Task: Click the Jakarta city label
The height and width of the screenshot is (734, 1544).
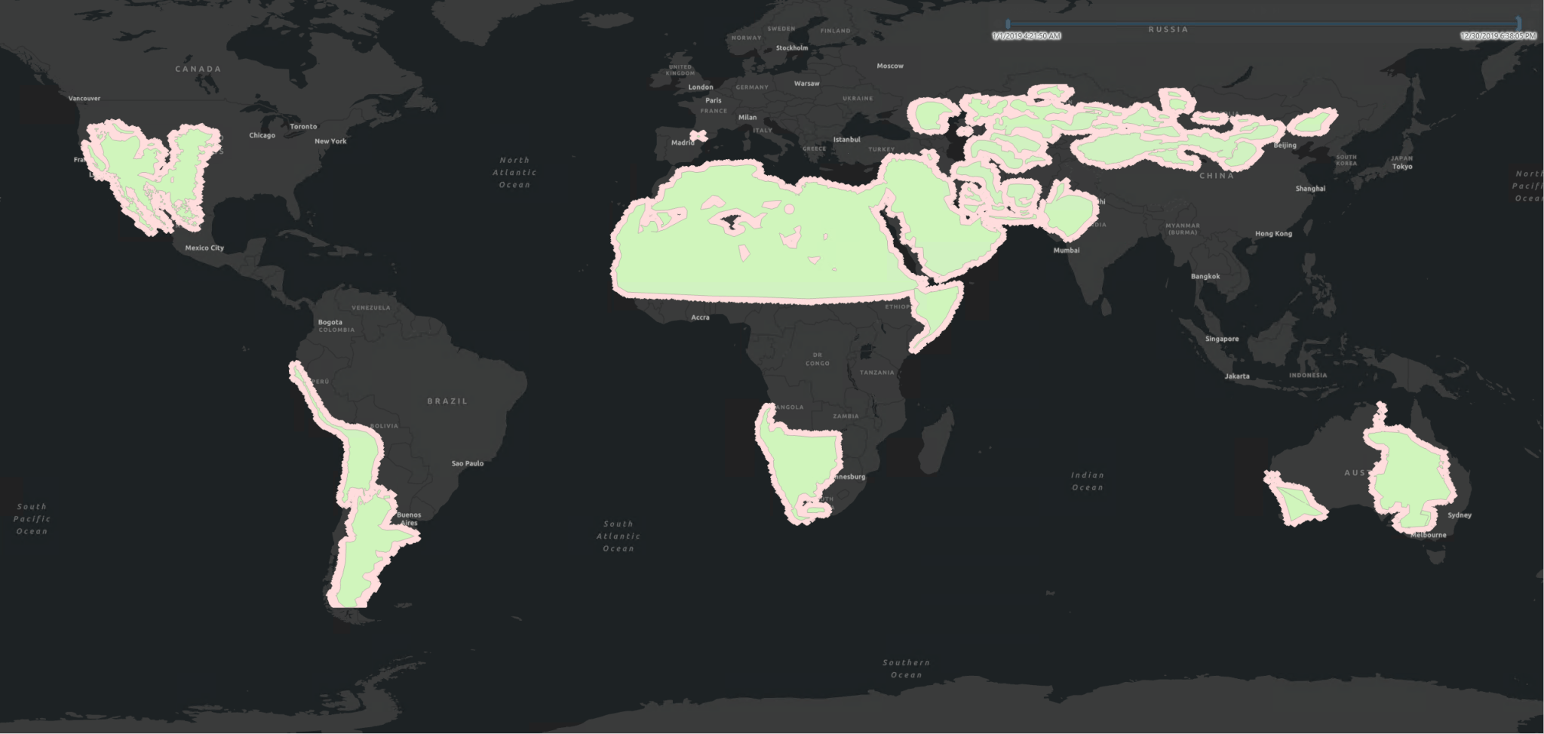Action: [1237, 376]
